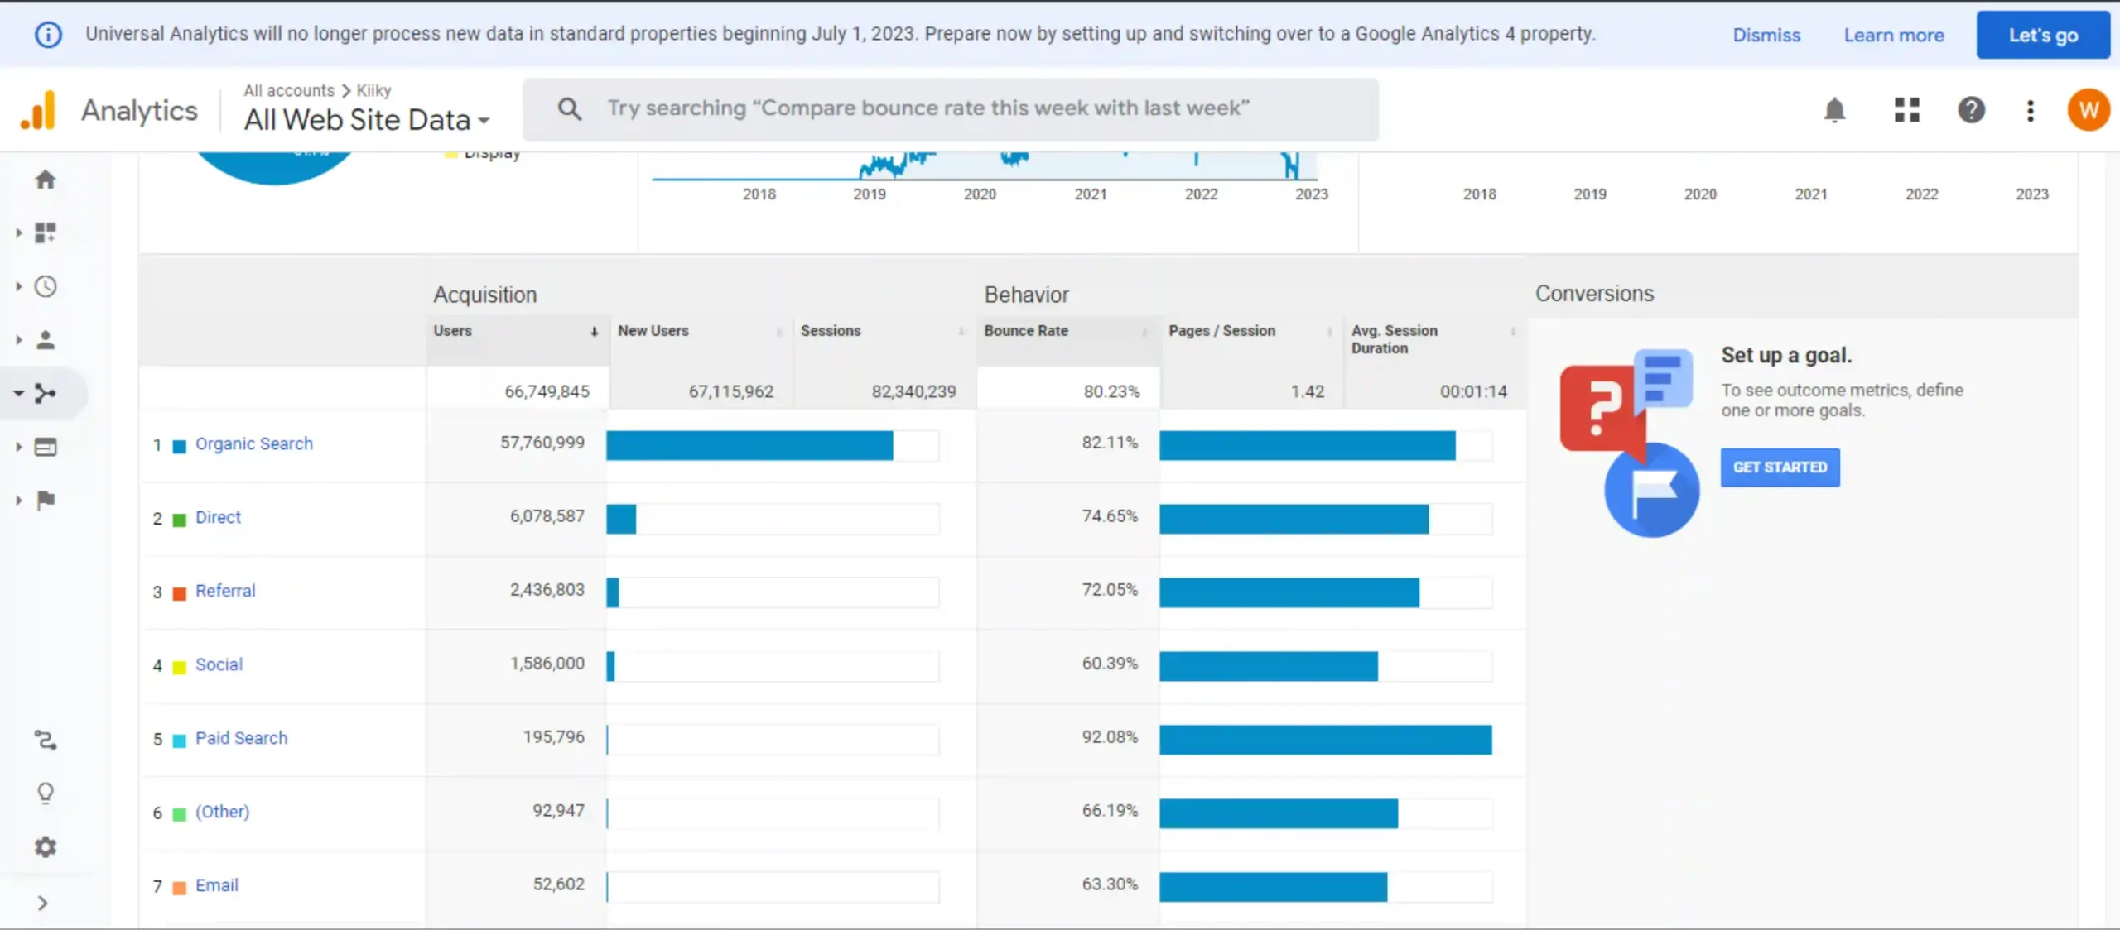Click the Direct green color swatch
This screenshot has height=930, width=2120.
[x=179, y=520]
